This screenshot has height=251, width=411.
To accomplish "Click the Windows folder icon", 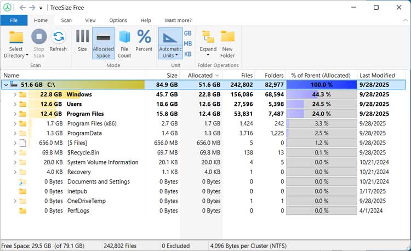I will [x=23, y=95].
